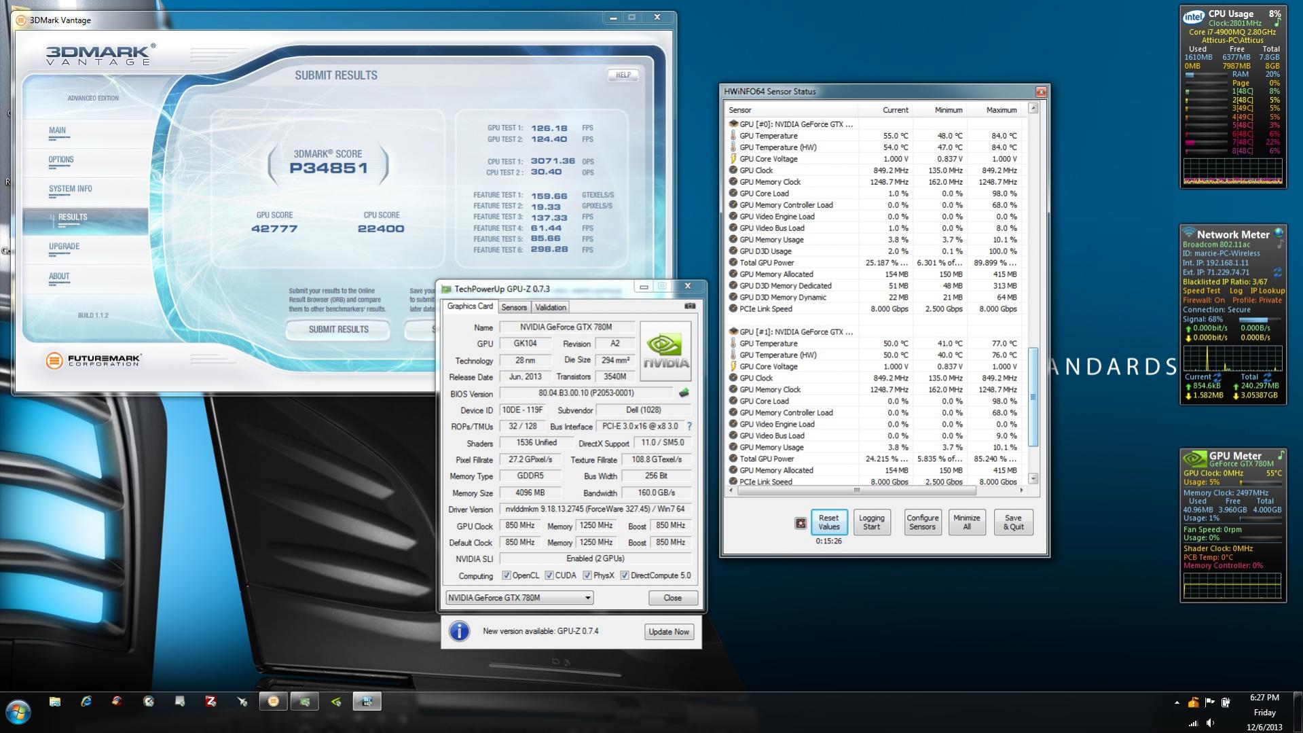The width and height of the screenshot is (1303, 733).
Task: Click the Speed Test link in Network Meter
Action: (x=1201, y=291)
